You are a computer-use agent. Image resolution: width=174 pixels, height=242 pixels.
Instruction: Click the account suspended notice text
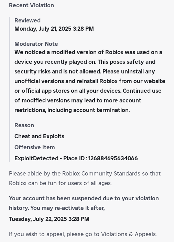(x=84, y=203)
